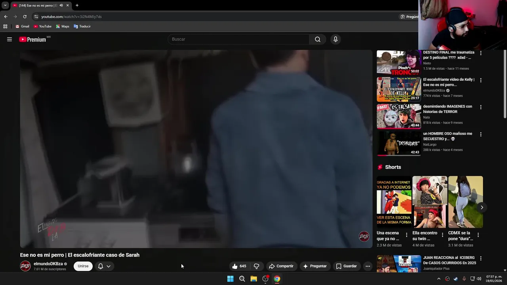The height and width of the screenshot is (285, 507).
Task: Select the Ese no es mi perro tab
Action: point(38,6)
